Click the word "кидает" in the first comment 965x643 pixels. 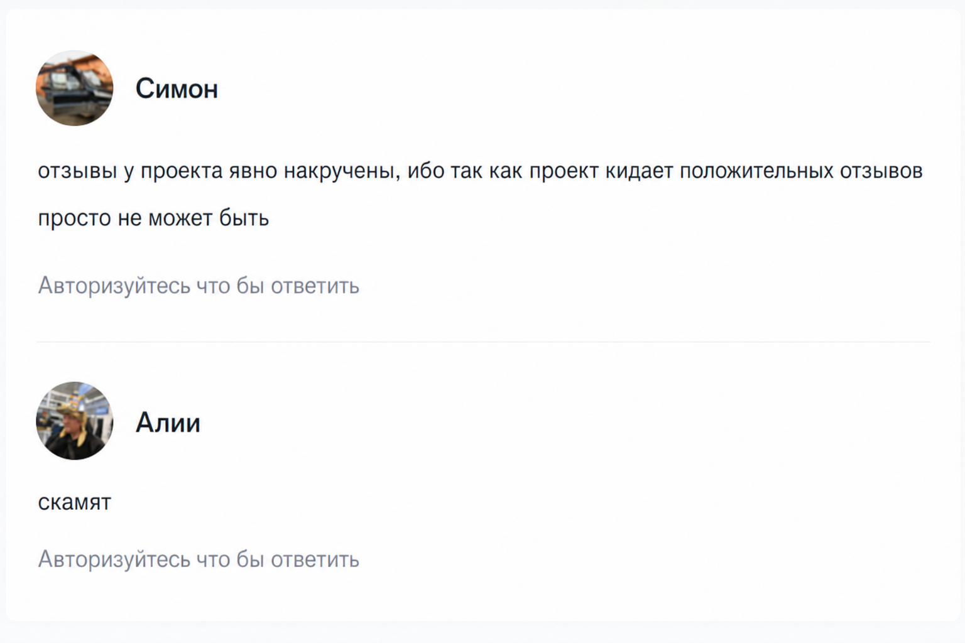(x=639, y=171)
